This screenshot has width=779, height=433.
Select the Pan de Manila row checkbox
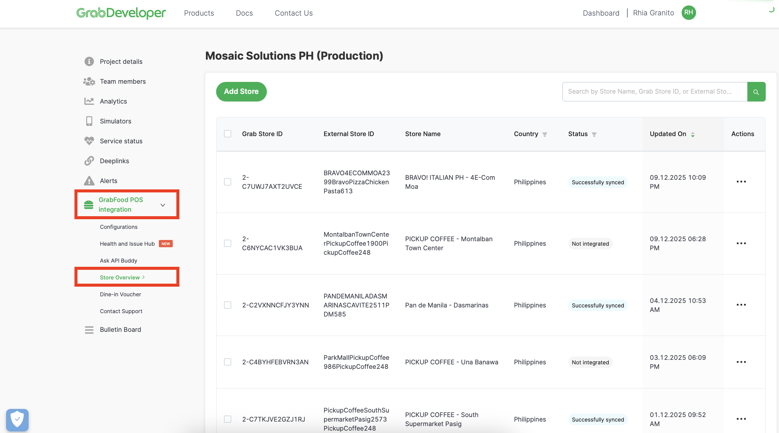pyautogui.click(x=227, y=305)
